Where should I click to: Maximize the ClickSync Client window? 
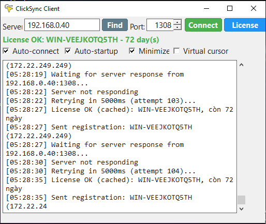(230, 8)
